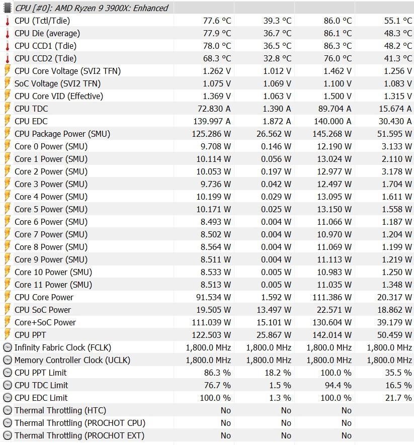The image size is (414, 445).
Task: Select the CPU Die (average) sensor label
Action: [x=47, y=34]
